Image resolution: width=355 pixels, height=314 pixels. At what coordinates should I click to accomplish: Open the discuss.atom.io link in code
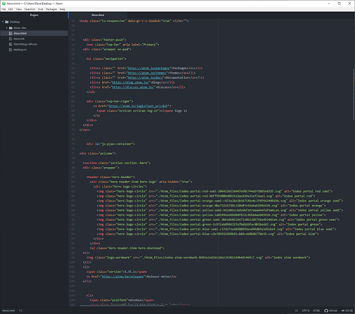click(133, 87)
